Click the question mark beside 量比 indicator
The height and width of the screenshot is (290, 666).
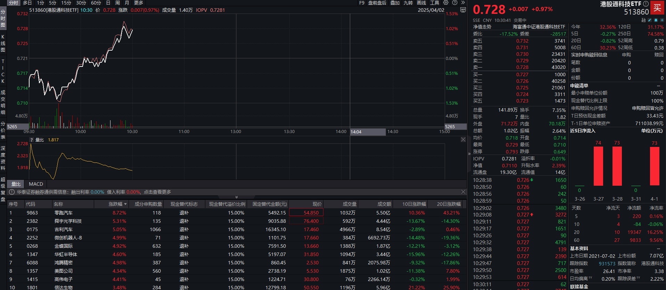pos(32,140)
